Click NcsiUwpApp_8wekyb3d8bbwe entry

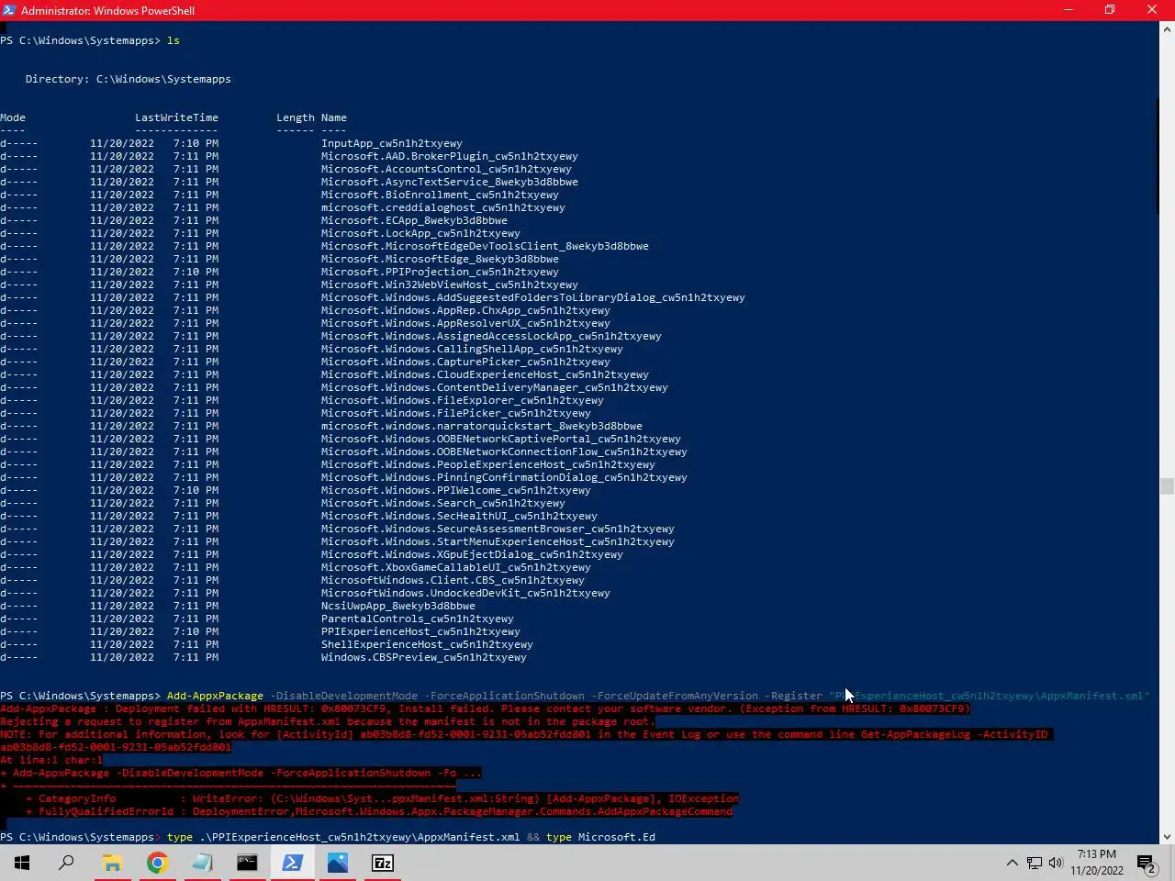(398, 606)
